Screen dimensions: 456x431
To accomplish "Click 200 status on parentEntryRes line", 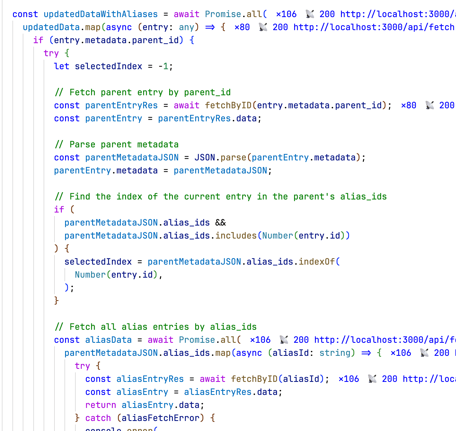I will tap(447, 105).
